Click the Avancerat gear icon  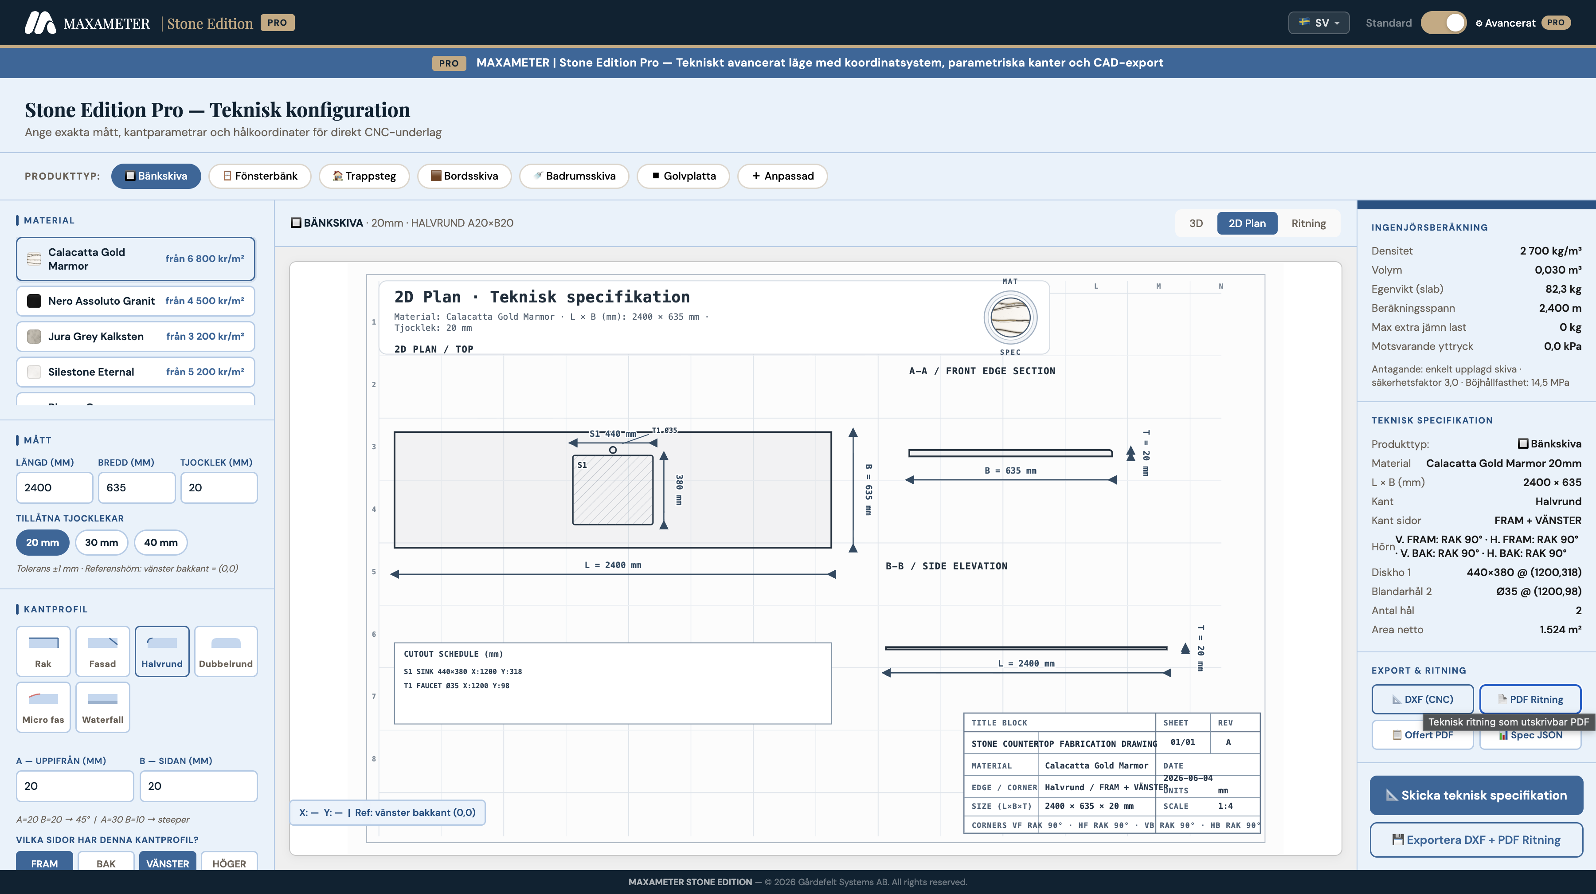click(x=1479, y=24)
